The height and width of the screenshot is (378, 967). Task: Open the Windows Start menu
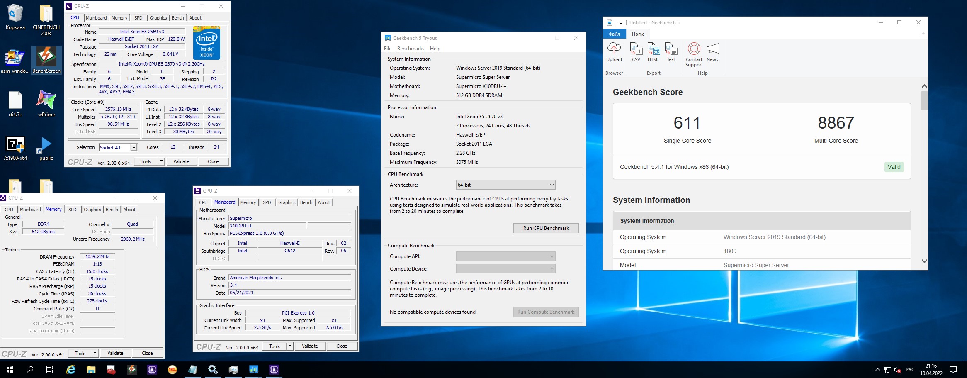pyautogui.click(x=10, y=369)
